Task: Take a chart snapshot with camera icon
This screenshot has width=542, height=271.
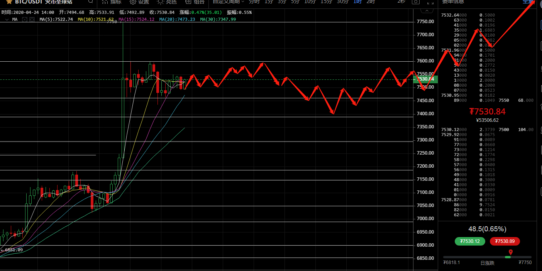Action: pyautogui.click(x=415, y=2)
